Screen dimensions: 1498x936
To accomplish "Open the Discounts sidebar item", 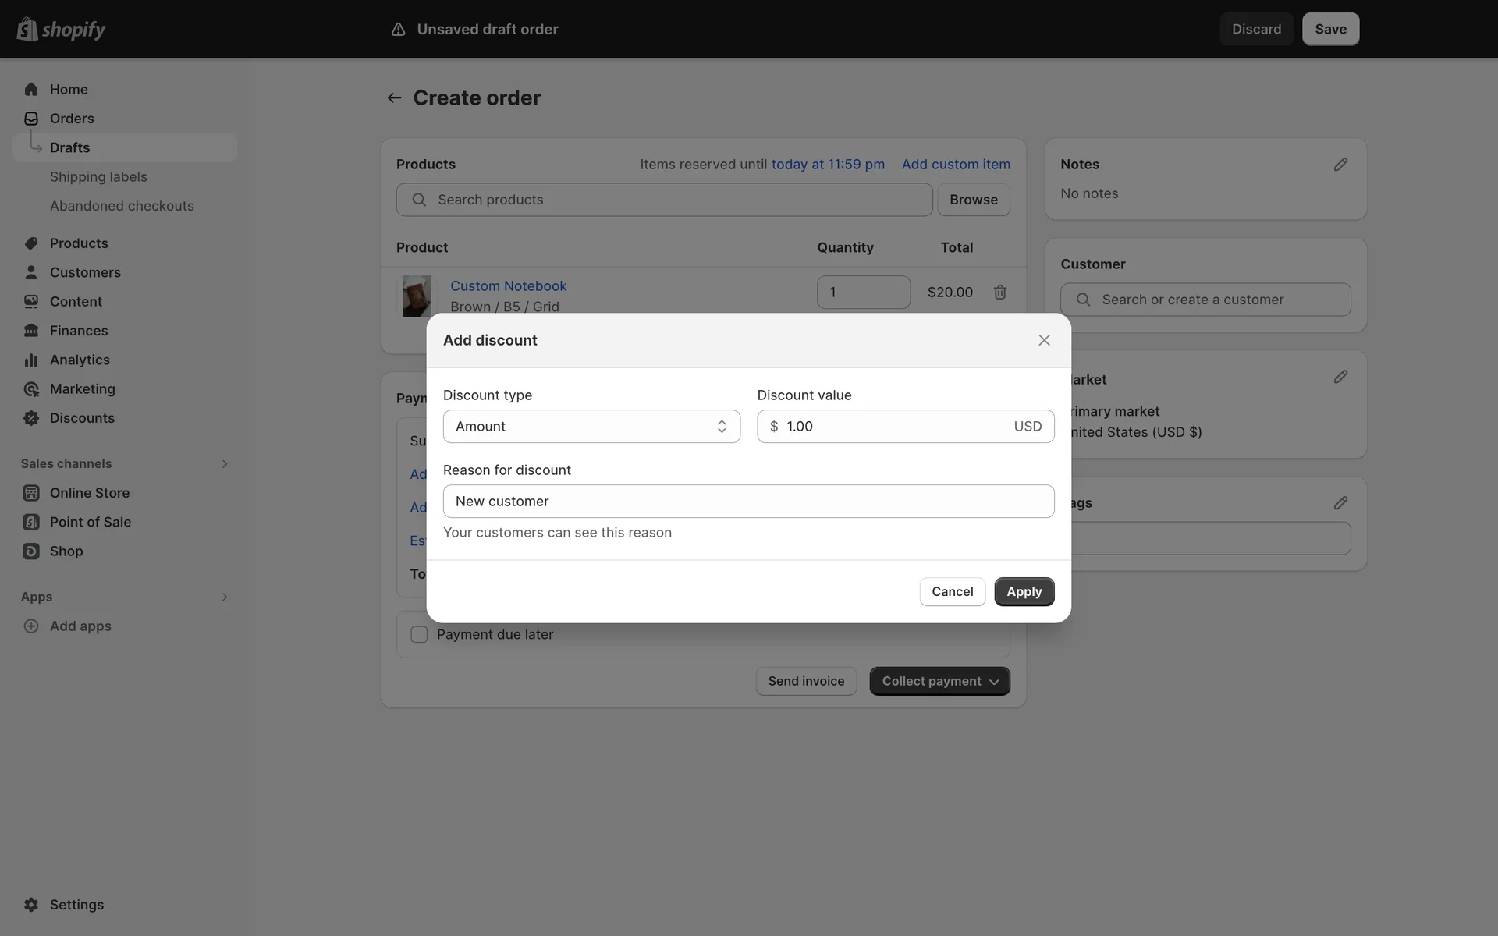I will pos(82,418).
